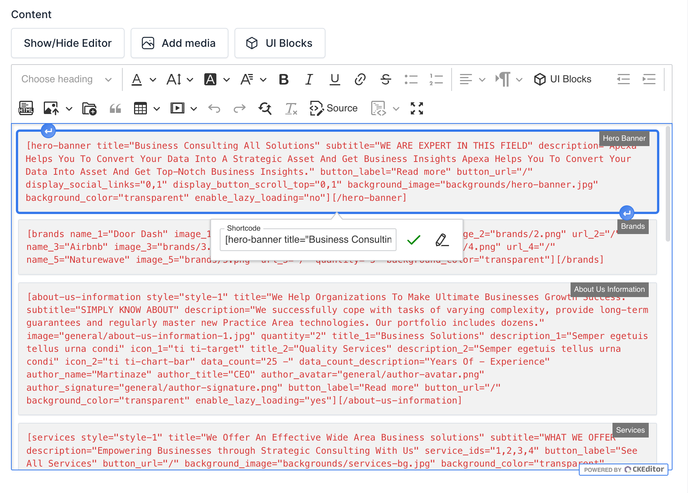
Task: Click the insert table icon
Action: click(x=140, y=108)
